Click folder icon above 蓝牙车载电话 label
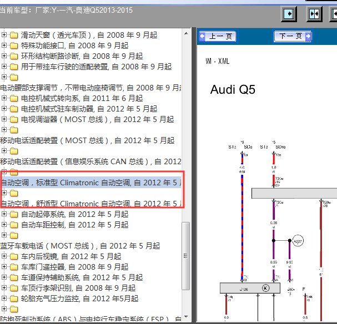Image resolution: width=337 pixels, height=324 pixels. [14, 235]
